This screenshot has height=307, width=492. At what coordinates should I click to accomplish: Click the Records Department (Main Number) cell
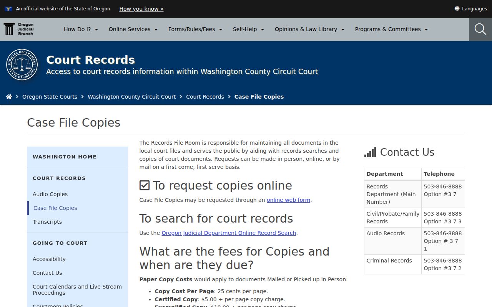point(393,194)
